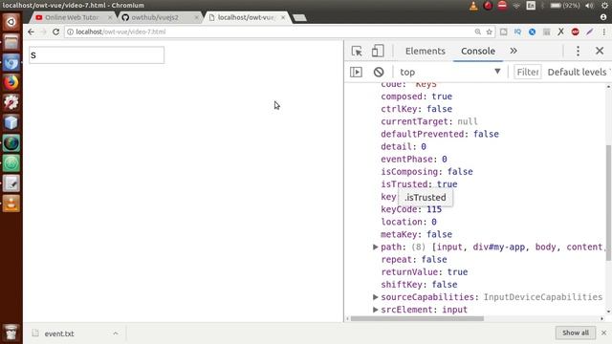Click the returnValue: true line

tap(424, 271)
